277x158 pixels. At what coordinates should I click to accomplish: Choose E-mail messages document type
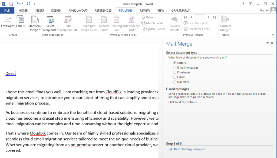click(175, 67)
